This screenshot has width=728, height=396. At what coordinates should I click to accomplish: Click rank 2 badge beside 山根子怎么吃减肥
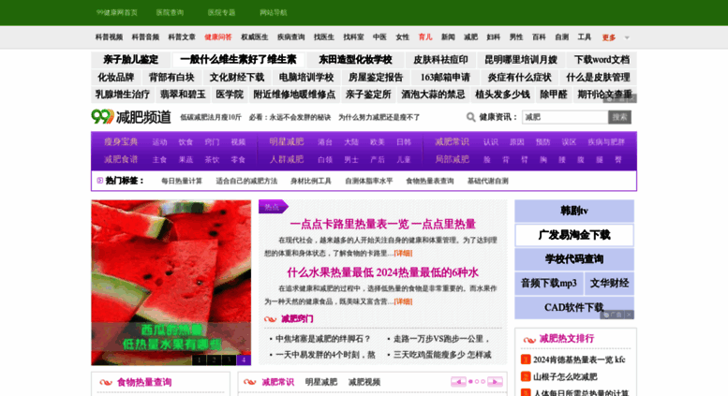click(x=526, y=376)
